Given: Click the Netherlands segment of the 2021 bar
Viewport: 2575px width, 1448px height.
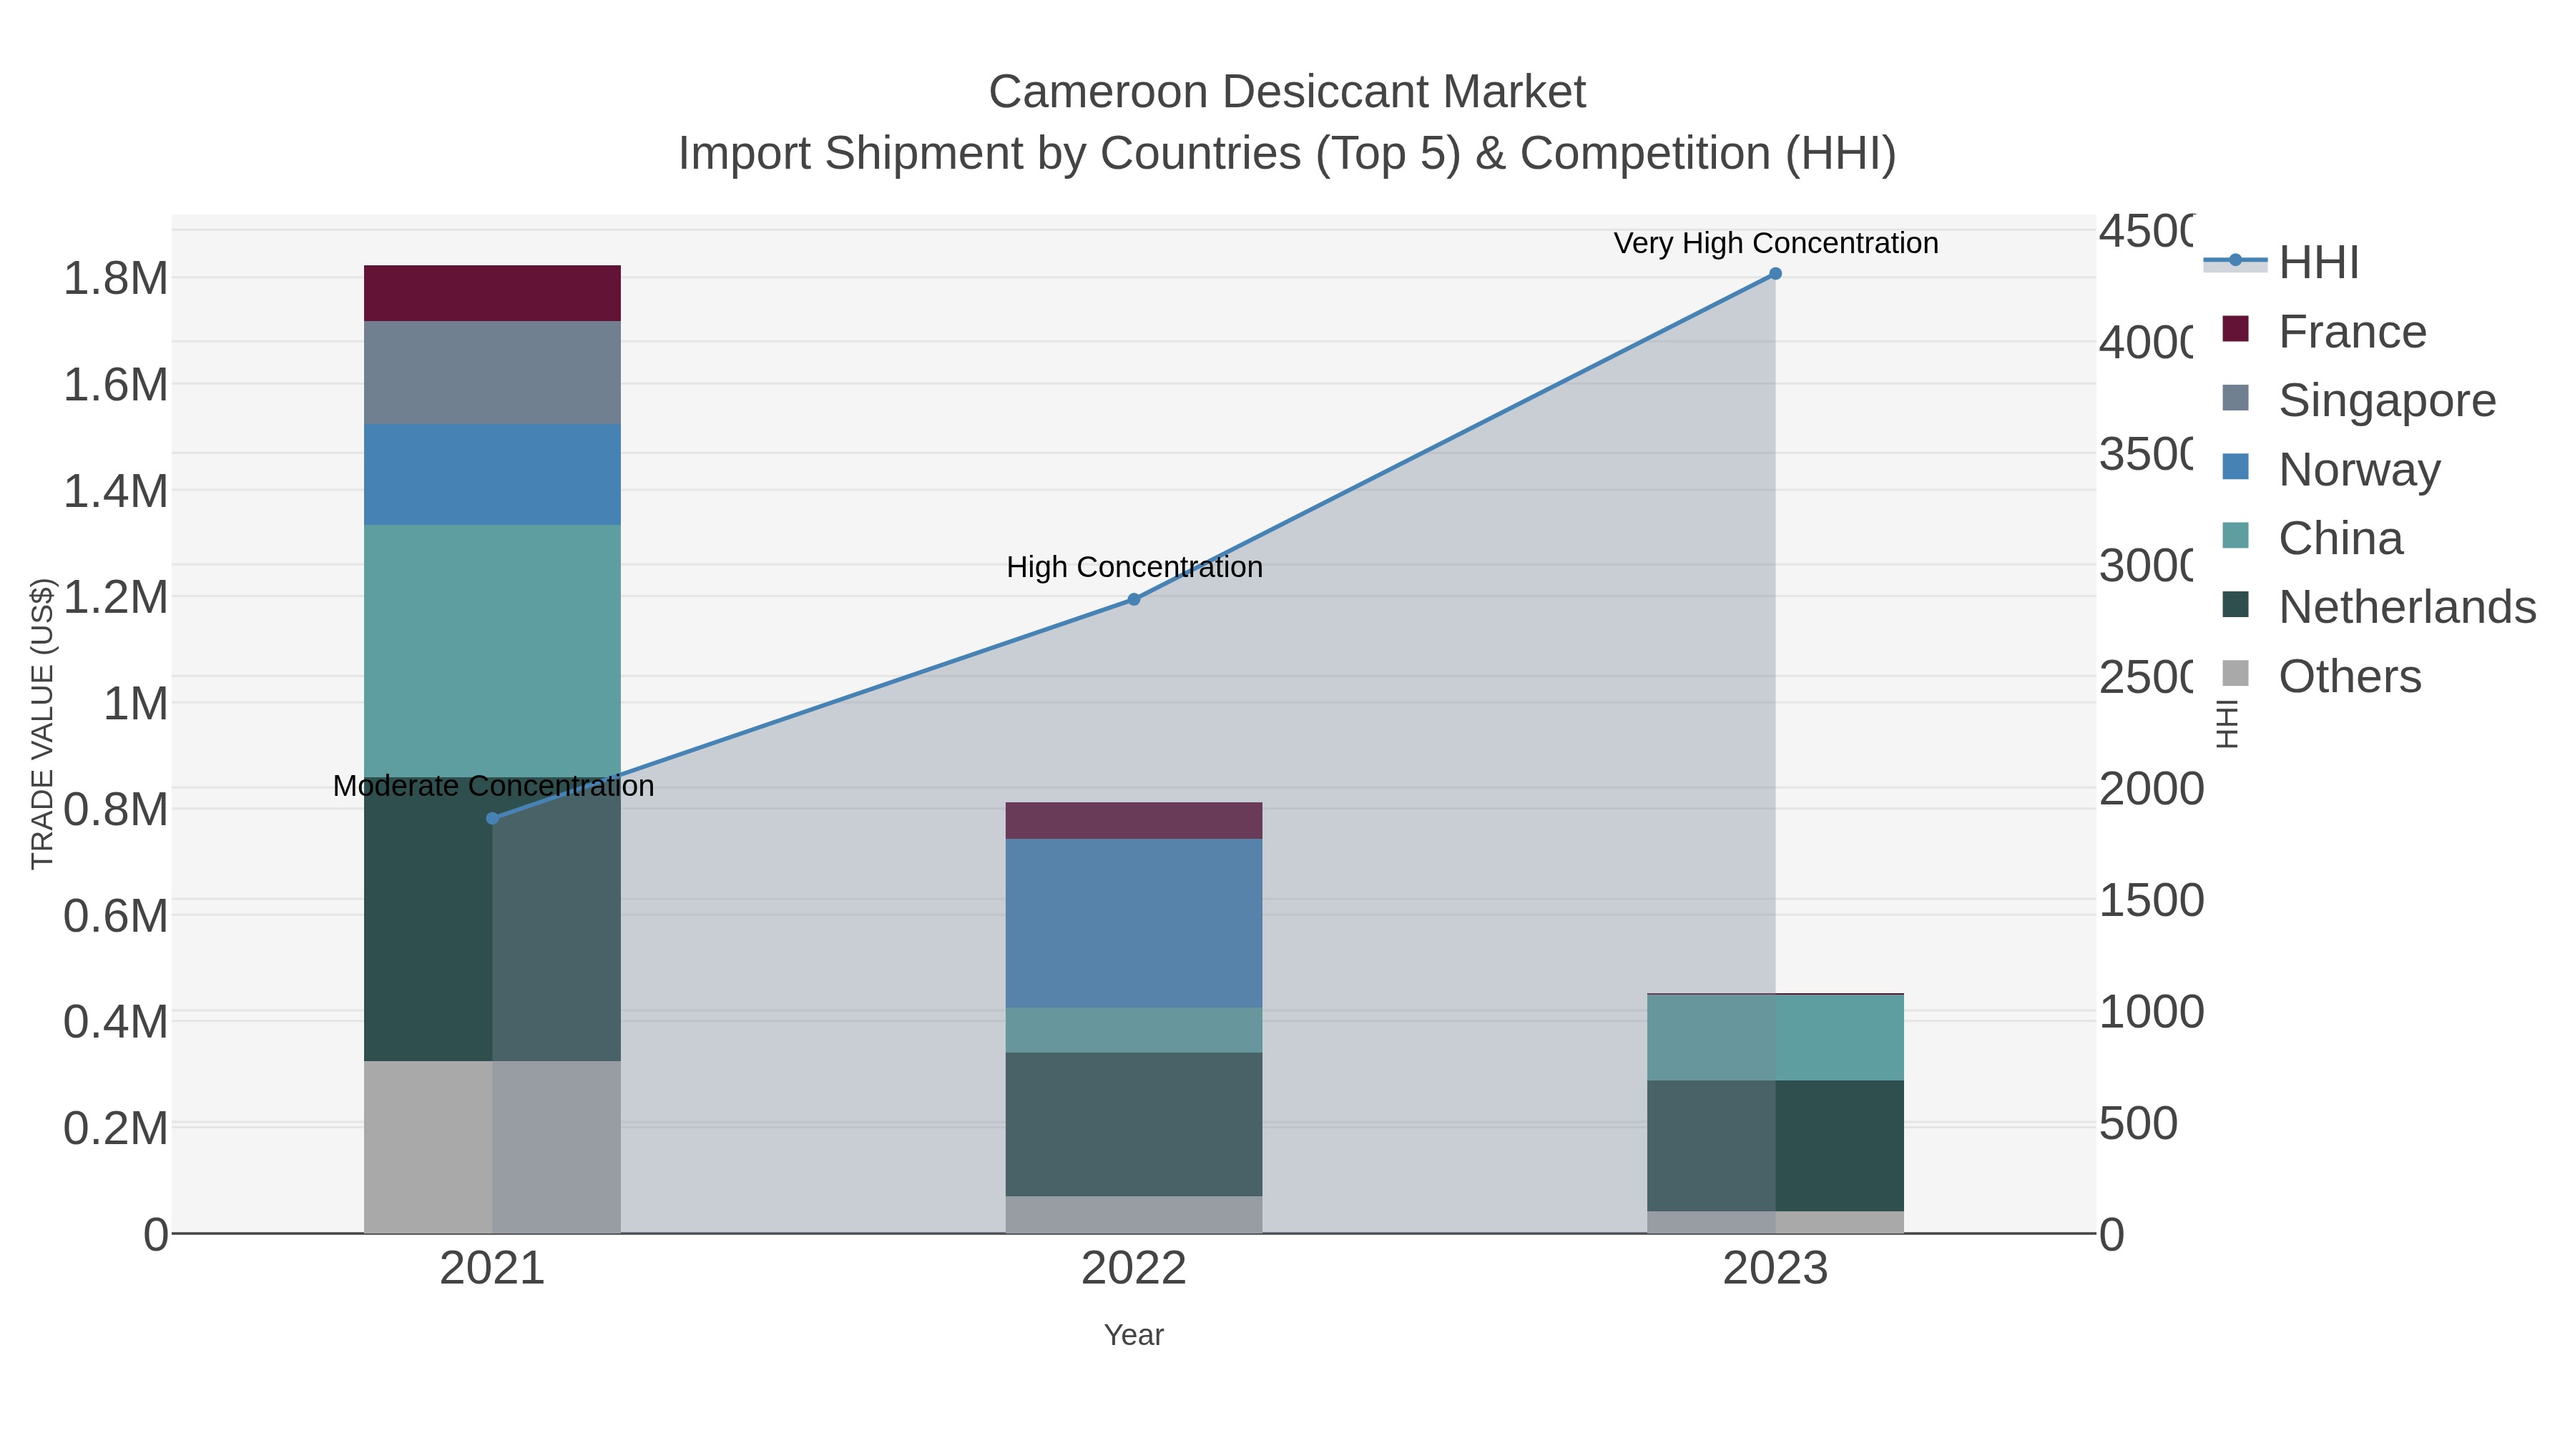Looking at the screenshot, I should pos(492,920).
